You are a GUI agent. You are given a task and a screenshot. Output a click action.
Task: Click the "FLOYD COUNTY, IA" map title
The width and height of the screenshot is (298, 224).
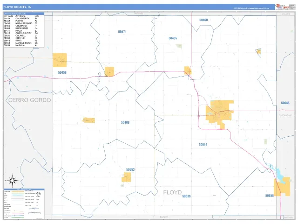17,7
